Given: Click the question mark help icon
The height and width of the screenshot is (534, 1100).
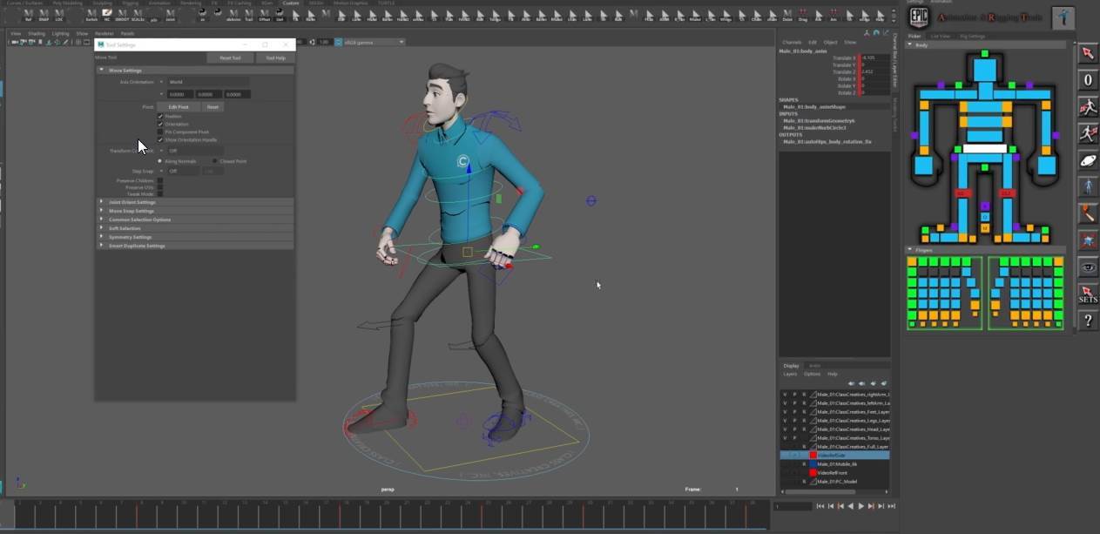Looking at the screenshot, I should (x=1088, y=321).
